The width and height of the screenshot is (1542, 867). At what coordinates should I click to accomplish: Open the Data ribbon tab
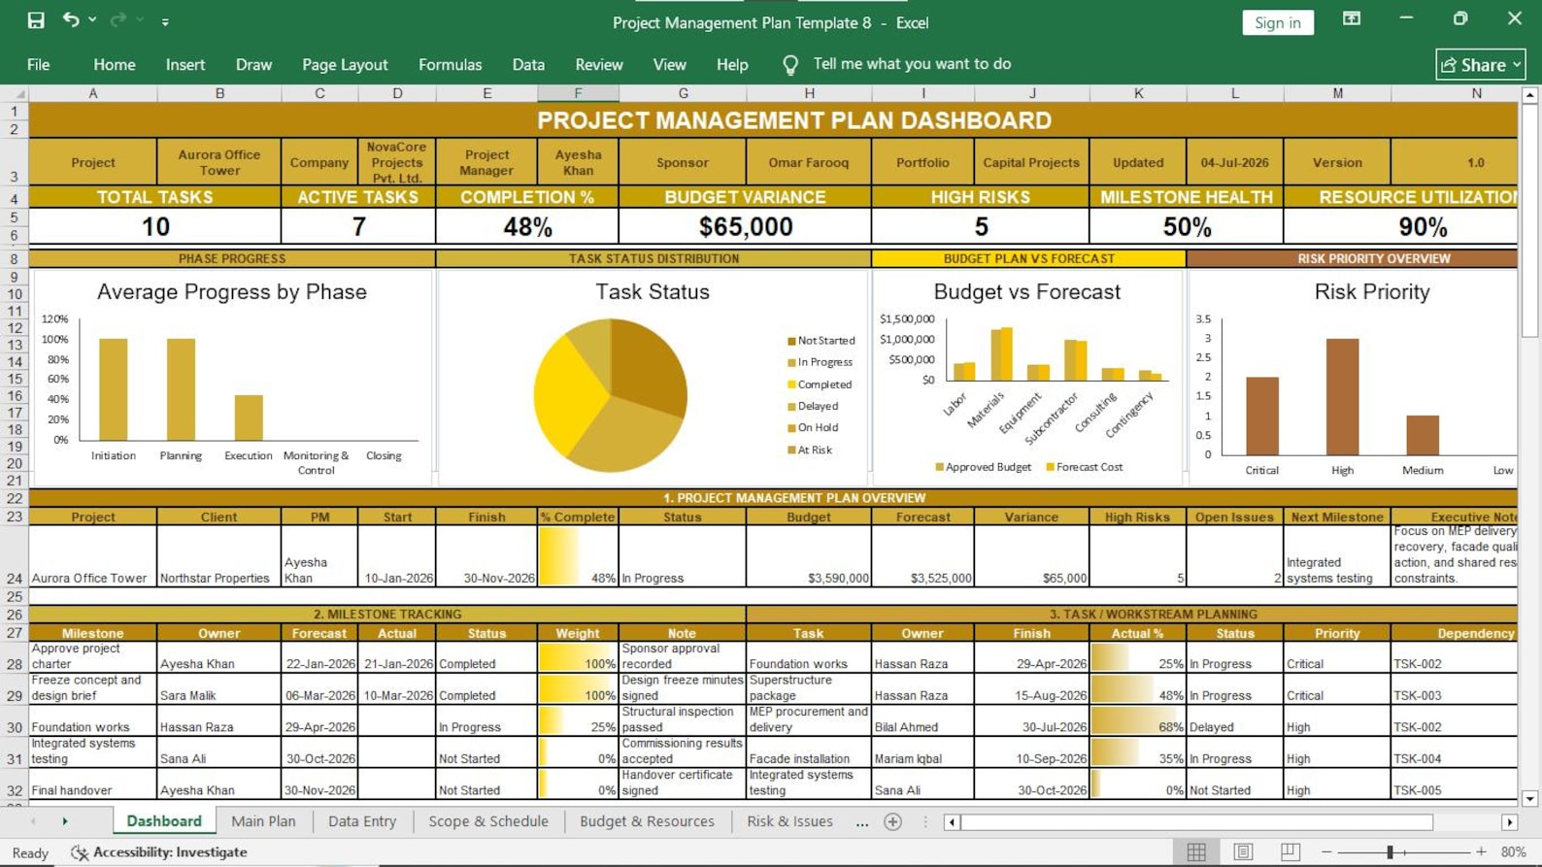point(528,64)
